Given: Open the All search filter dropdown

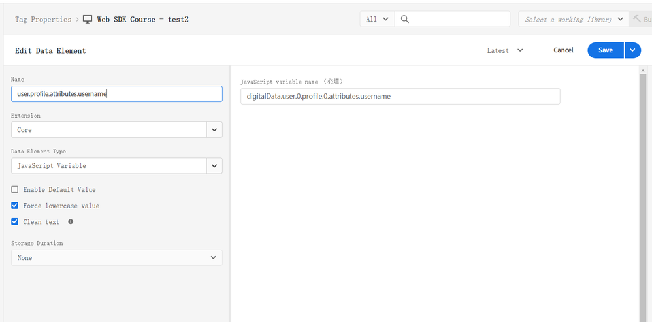Looking at the screenshot, I should 377,20.
